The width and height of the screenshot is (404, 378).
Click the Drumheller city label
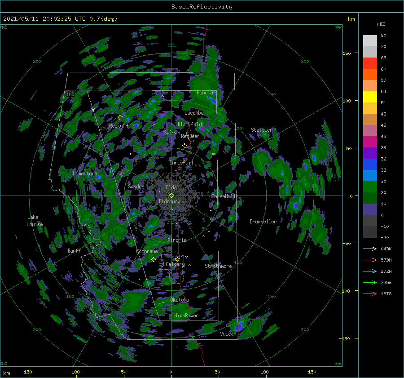263,222
